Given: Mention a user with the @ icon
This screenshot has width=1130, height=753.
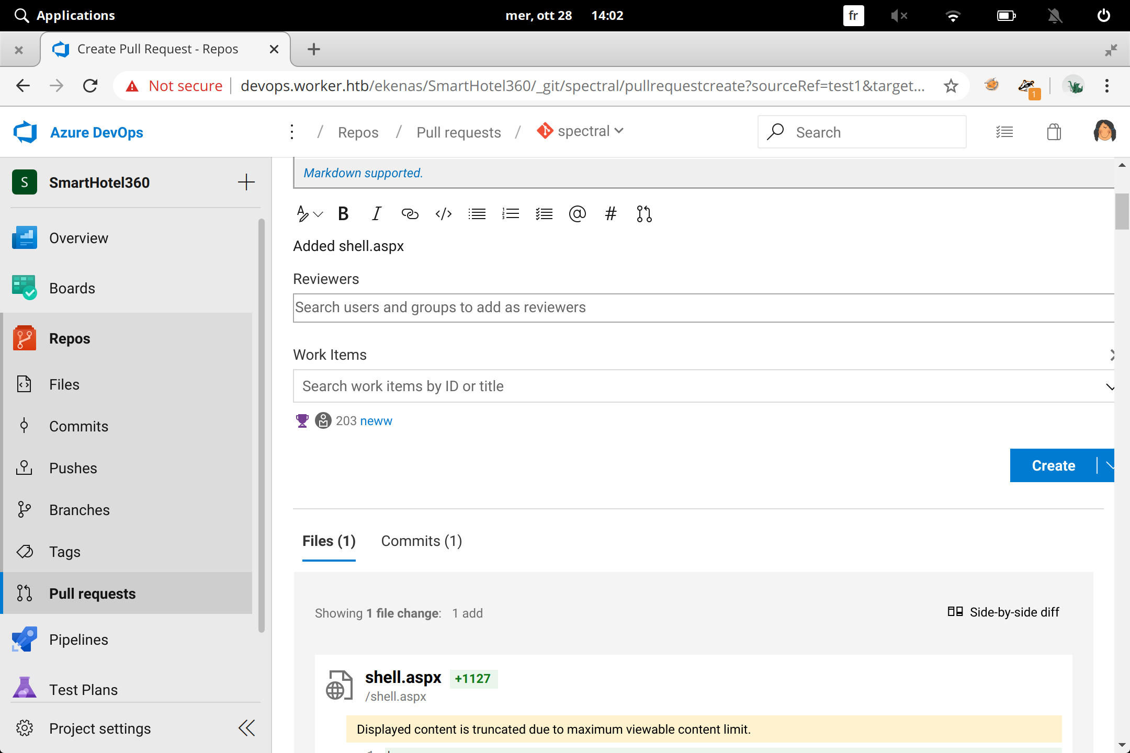Looking at the screenshot, I should 577,213.
